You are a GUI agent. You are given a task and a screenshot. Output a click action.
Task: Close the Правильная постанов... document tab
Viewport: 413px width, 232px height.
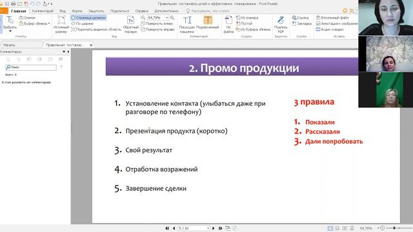pos(91,45)
